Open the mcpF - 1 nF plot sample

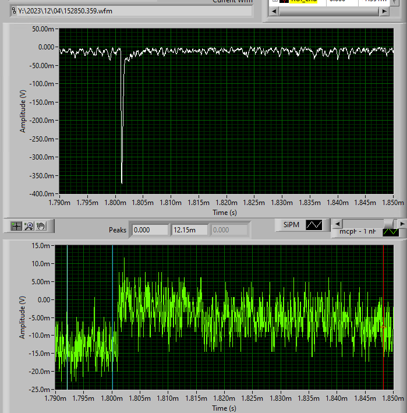[391, 232]
